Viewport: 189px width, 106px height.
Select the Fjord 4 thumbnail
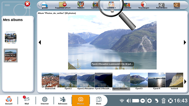coord(157,80)
